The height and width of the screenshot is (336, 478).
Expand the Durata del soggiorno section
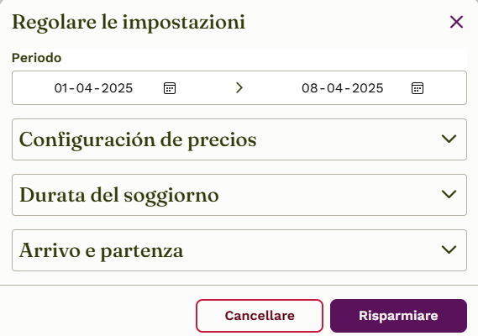pos(239,195)
